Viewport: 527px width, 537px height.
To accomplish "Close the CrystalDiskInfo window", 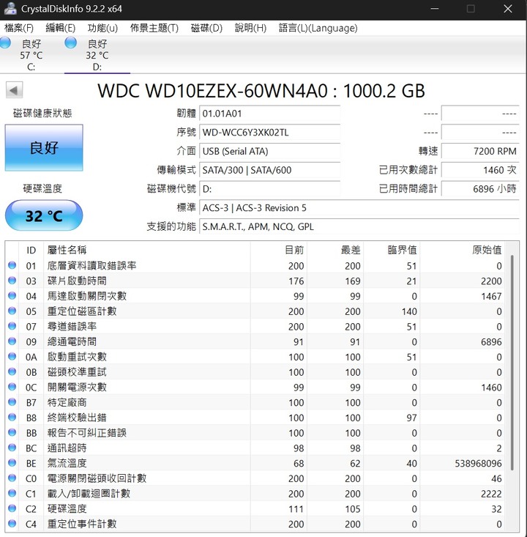I will click(508, 9).
